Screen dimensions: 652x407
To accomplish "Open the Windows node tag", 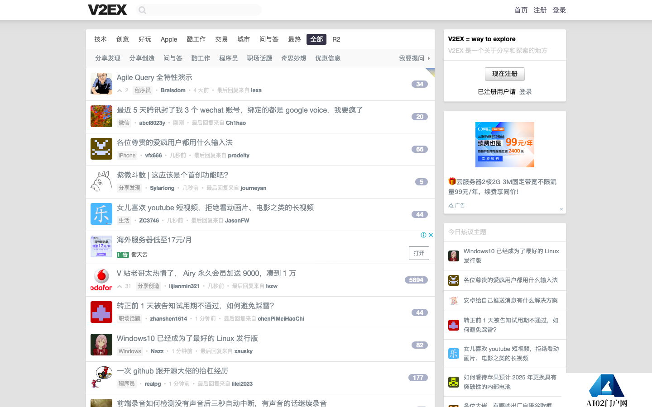I will coord(130,351).
